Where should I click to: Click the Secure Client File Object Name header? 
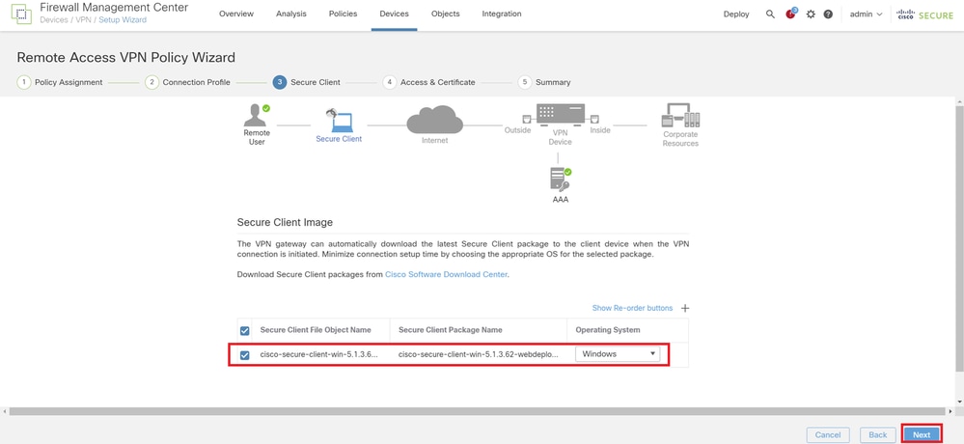pyautogui.click(x=316, y=330)
